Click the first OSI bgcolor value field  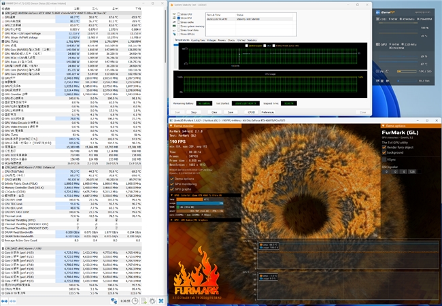[x=386, y=171]
